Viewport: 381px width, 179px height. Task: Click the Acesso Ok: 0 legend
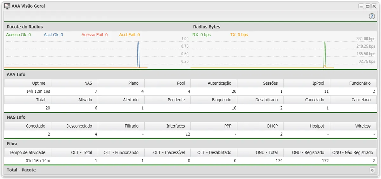point(18,35)
